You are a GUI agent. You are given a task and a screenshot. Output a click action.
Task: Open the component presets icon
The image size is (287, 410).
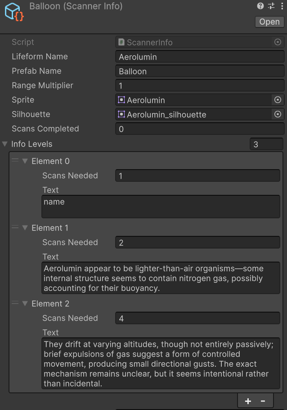(271, 6)
